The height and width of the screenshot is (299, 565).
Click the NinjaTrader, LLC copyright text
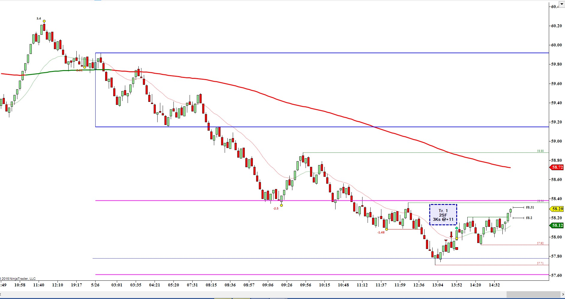[18, 279]
